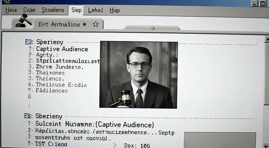Select the Sulceint Nuzamze: (Captive Audience) row
Screen dimensions: 269x148
coord(91,124)
